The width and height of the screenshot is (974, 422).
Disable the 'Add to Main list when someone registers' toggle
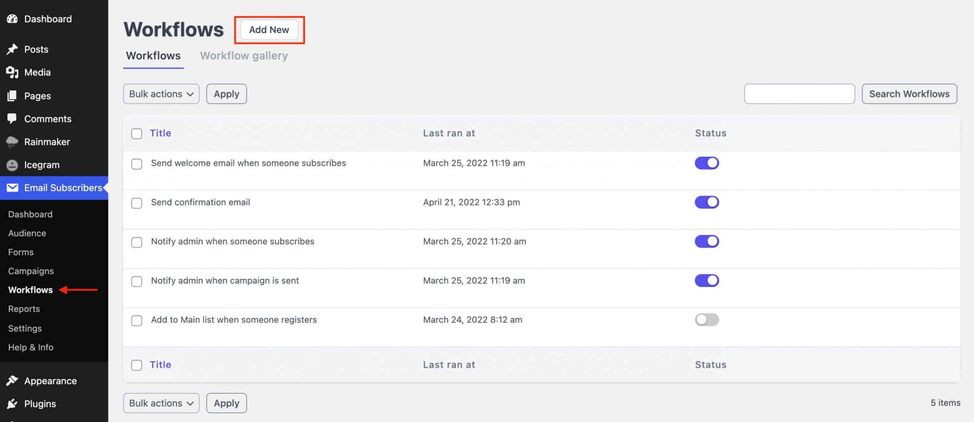(x=707, y=319)
